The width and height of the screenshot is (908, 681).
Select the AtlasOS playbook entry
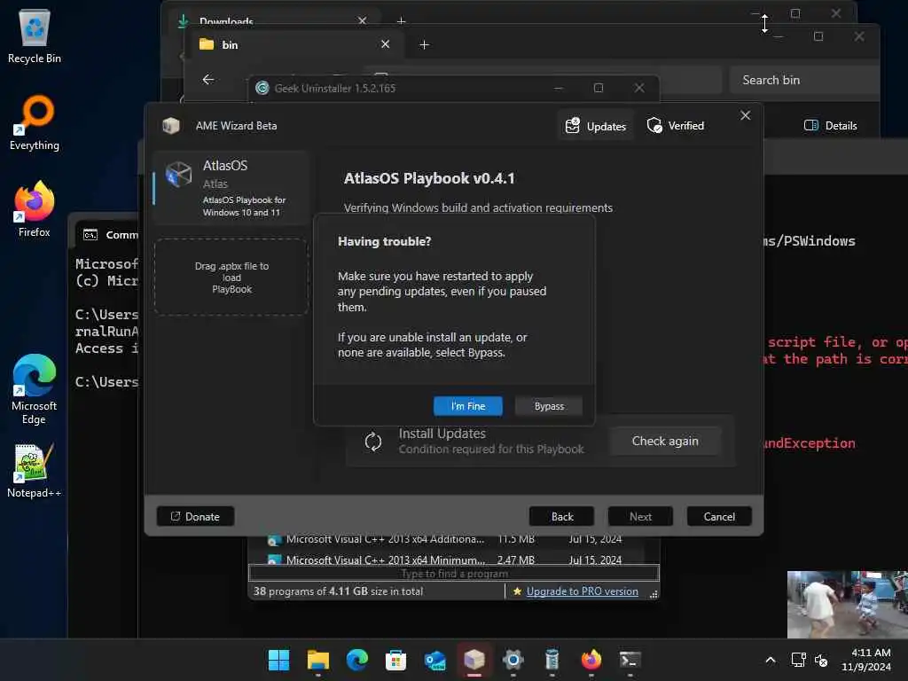(x=231, y=188)
